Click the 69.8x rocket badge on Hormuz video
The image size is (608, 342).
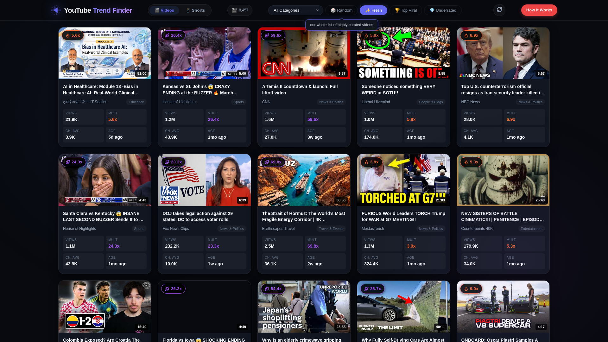273,162
